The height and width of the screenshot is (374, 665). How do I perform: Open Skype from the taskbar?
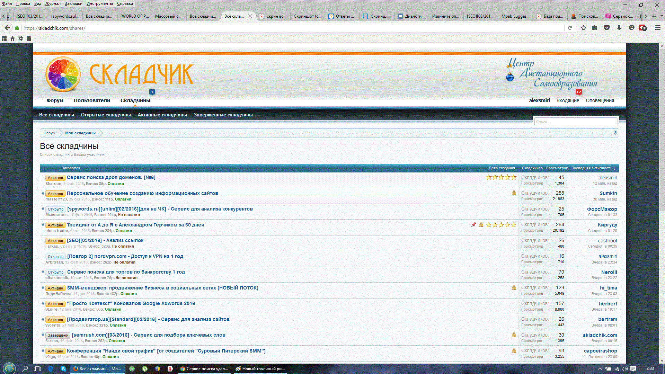(63, 369)
